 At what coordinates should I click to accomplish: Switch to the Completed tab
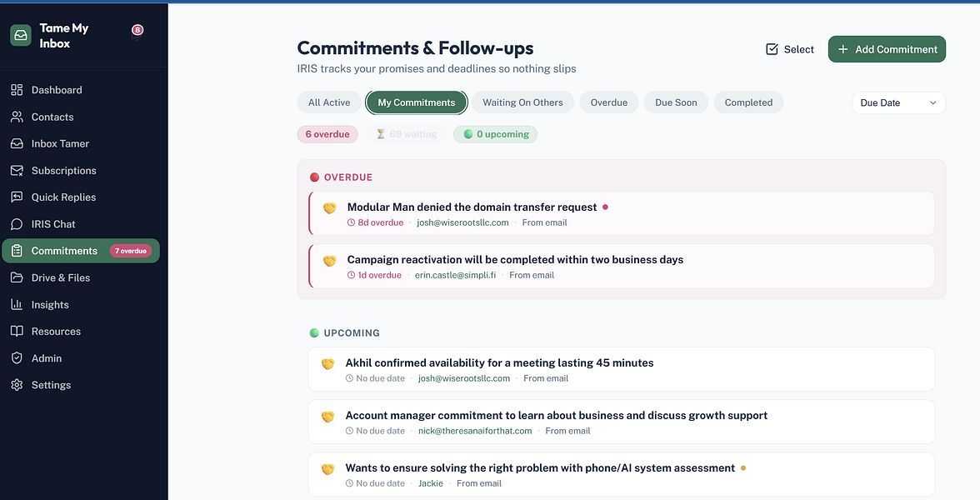[x=748, y=102]
